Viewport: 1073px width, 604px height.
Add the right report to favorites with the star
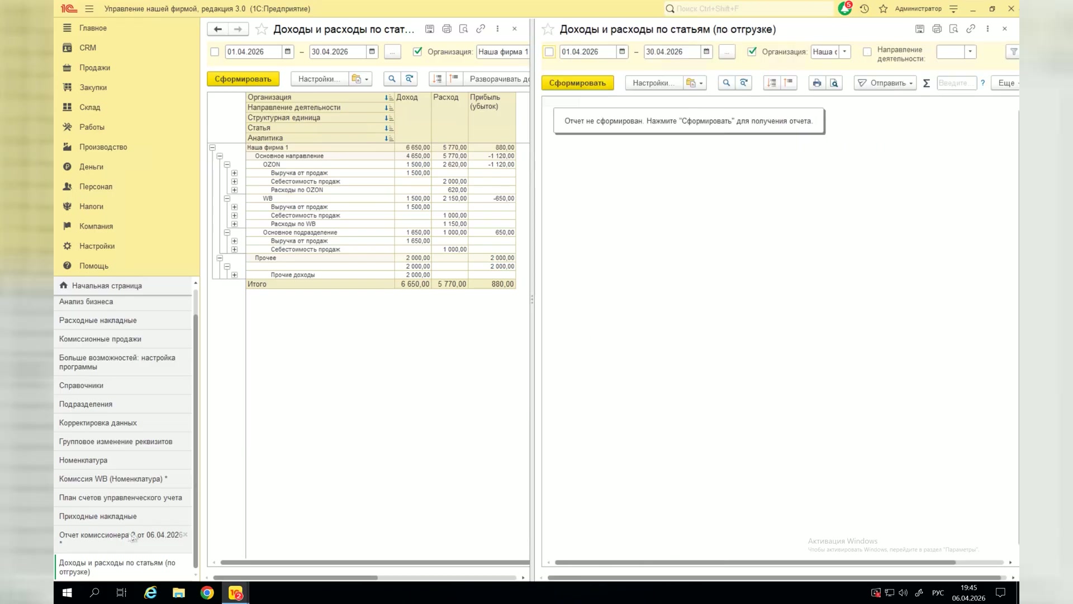(x=548, y=29)
